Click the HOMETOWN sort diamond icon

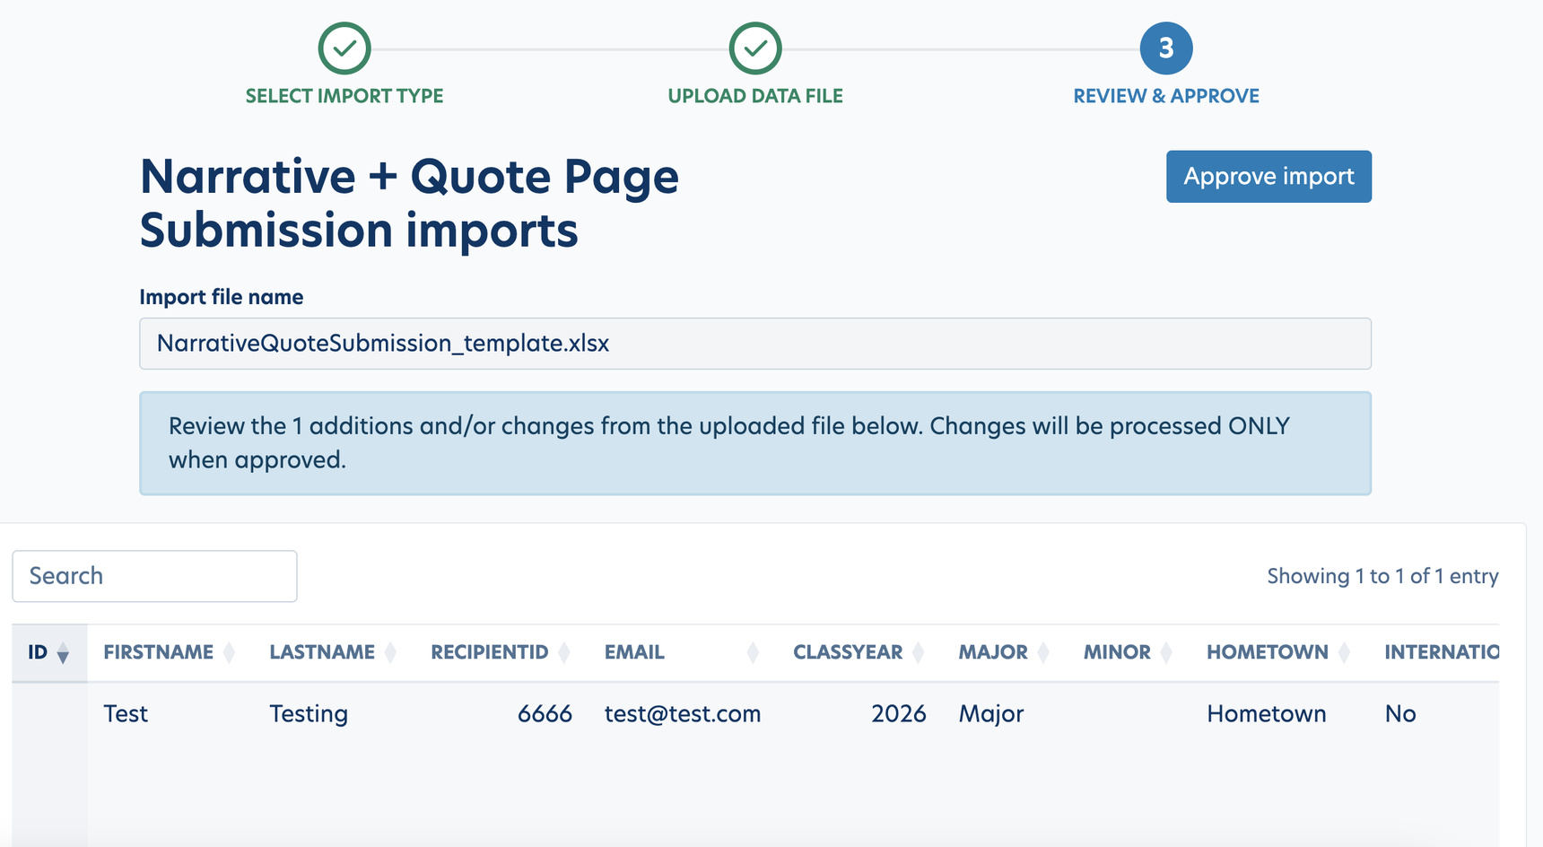pos(1344,653)
